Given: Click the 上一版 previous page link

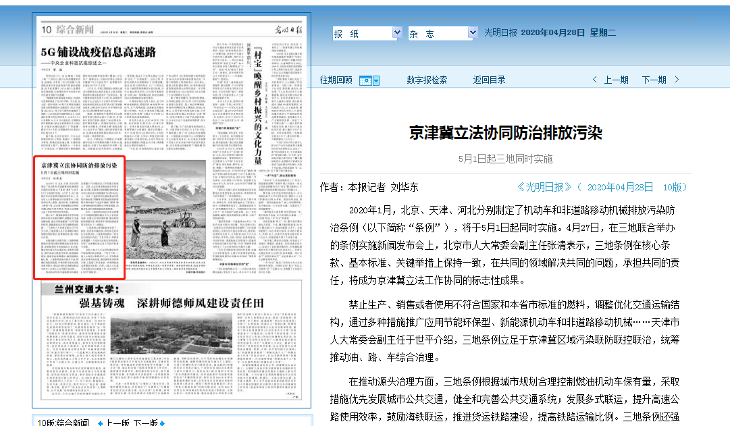Looking at the screenshot, I should coord(118,423).
